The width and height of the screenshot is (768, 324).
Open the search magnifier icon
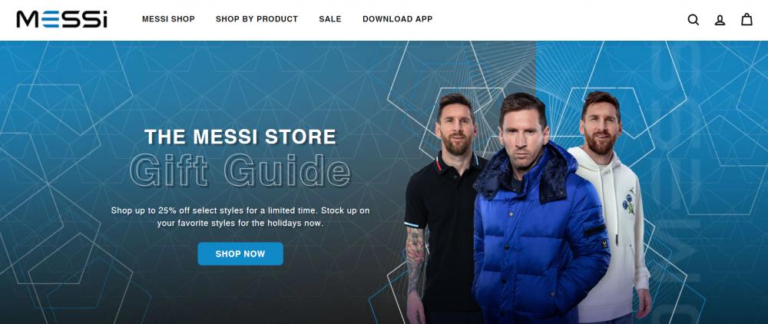(x=693, y=19)
